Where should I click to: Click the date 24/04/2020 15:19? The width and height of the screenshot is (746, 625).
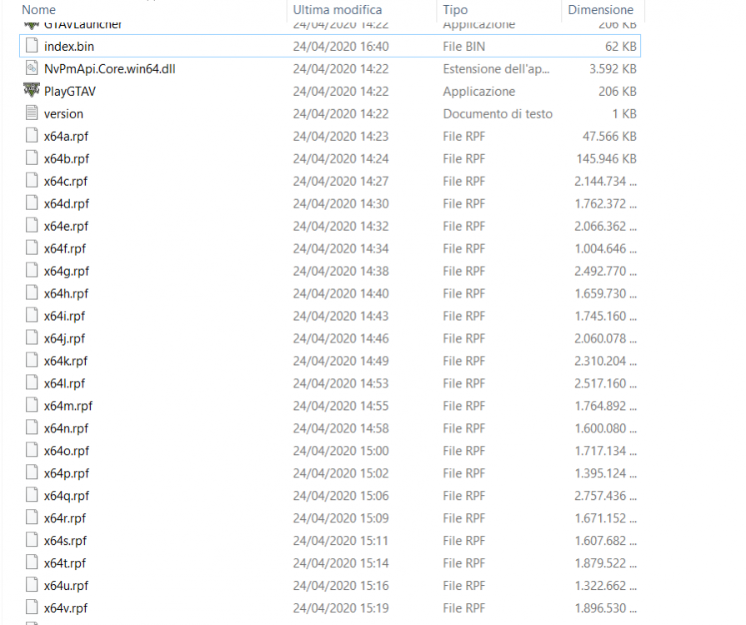pyautogui.click(x=341, y=607)
